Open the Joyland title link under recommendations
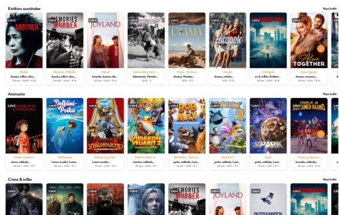The height and width of the screenshot is (215, 339). click(x=105, y=72)
